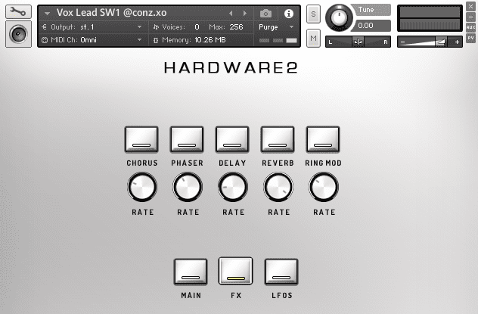This screenshot has height=314, width=478.
Task: Enable the REVERB effect button
Action: pyautogui.click(x=278, y=140)
